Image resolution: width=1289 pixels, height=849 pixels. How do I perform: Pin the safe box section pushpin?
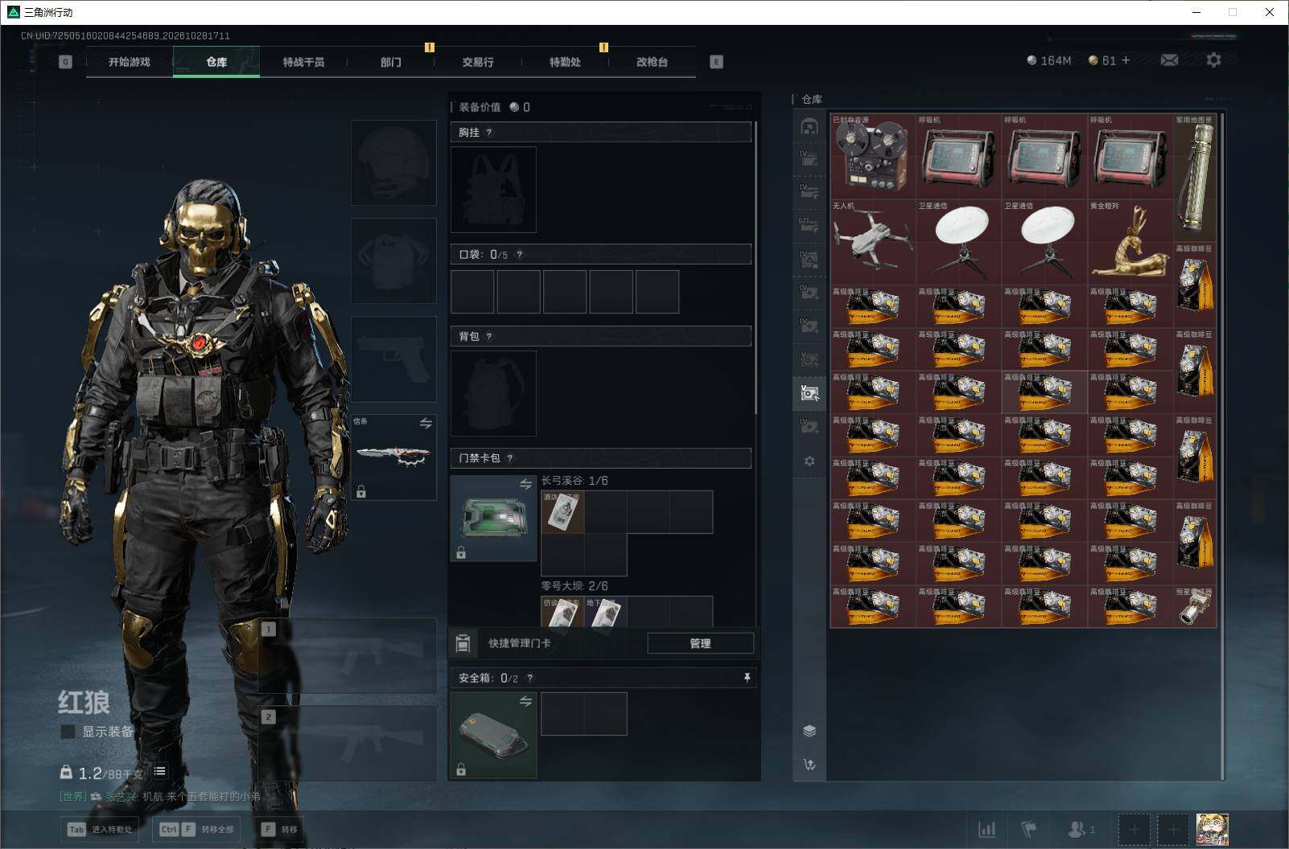coord(747,678)
